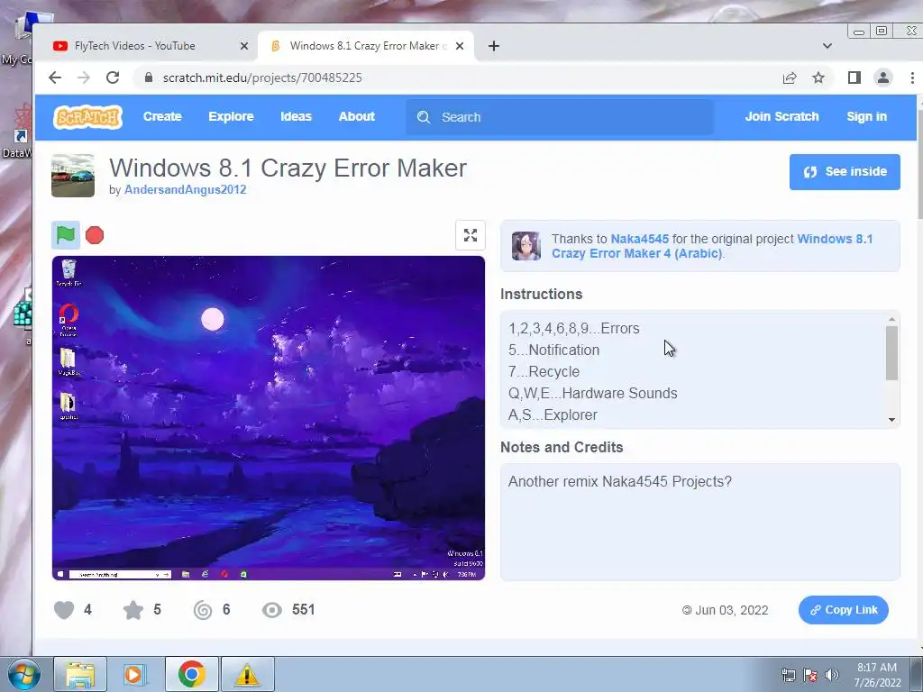This screenshot has width=923, height=692.
Task: Click the project stage search box
Action: point(120,574)
